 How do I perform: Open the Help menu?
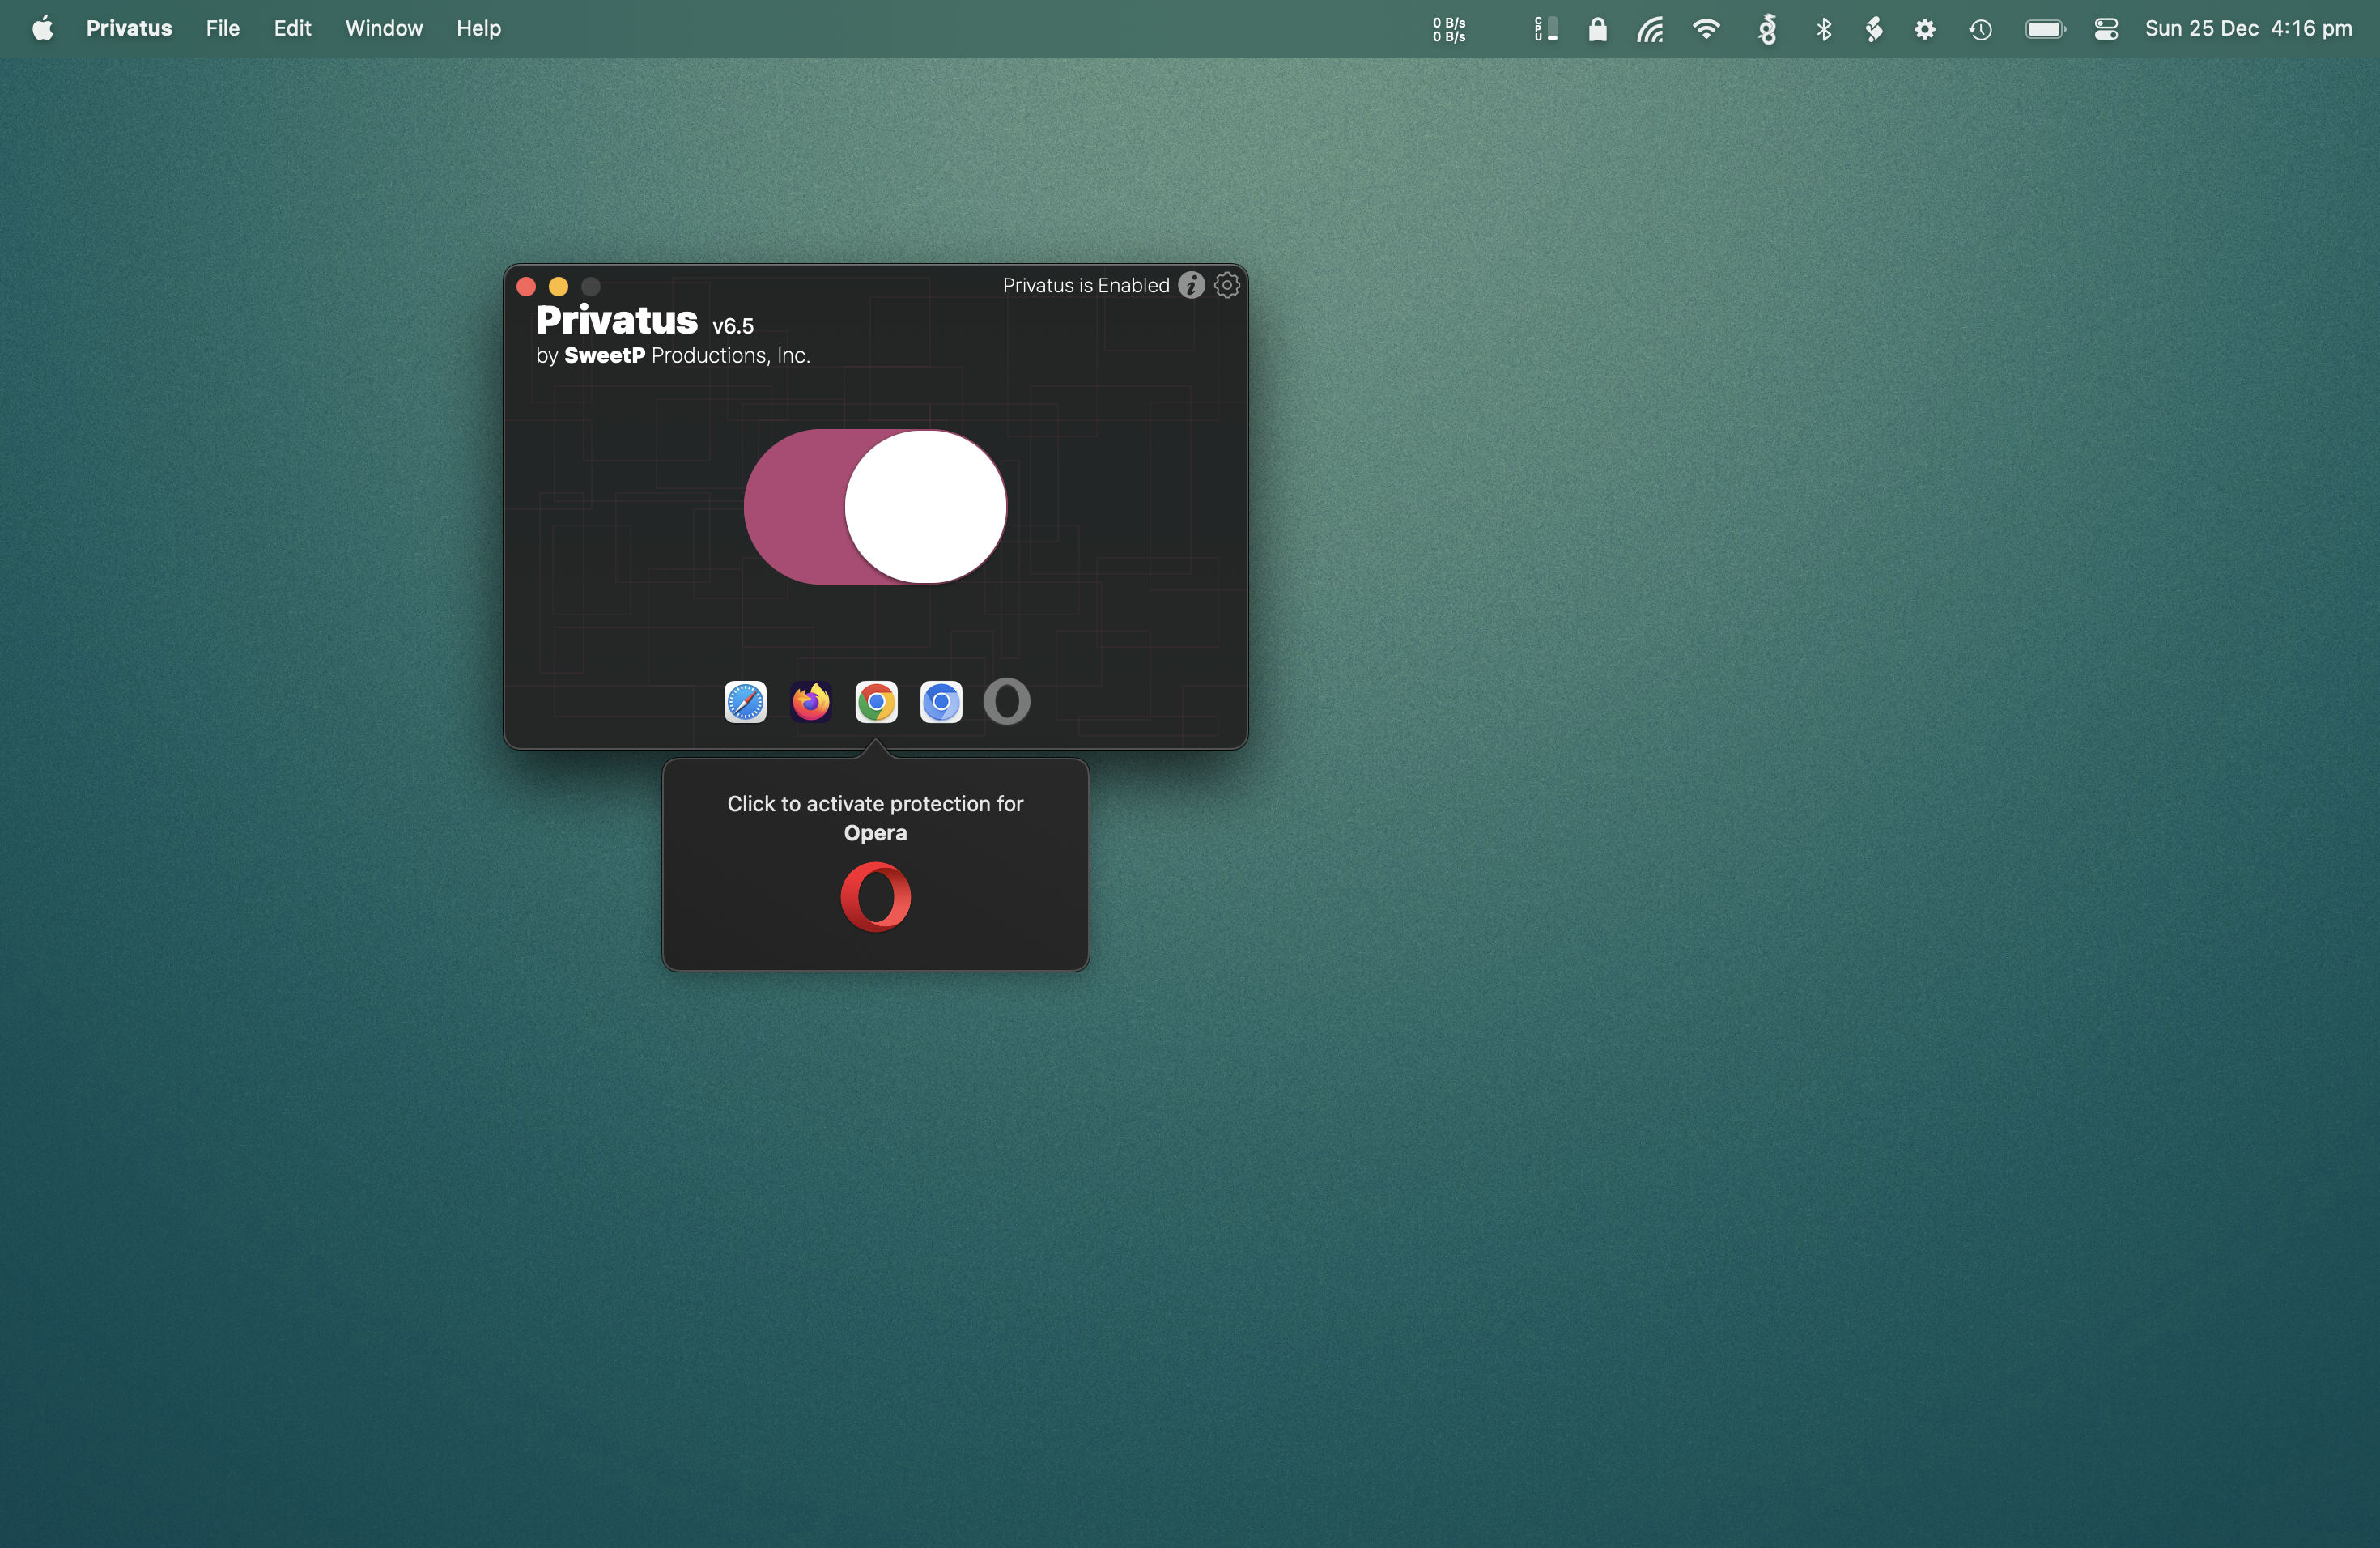click(479, 28)
